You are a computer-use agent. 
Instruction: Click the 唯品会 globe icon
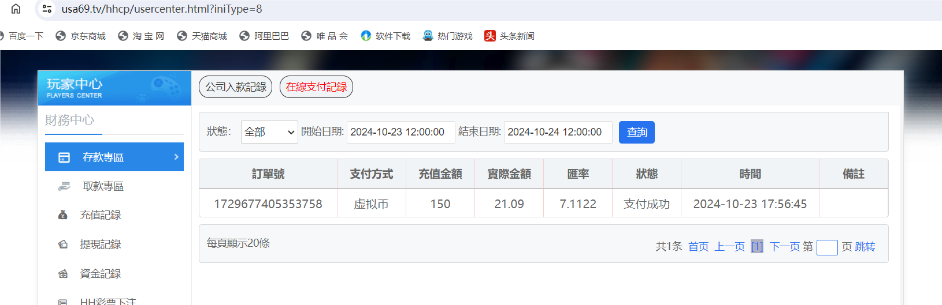click(x=306, y=36)
